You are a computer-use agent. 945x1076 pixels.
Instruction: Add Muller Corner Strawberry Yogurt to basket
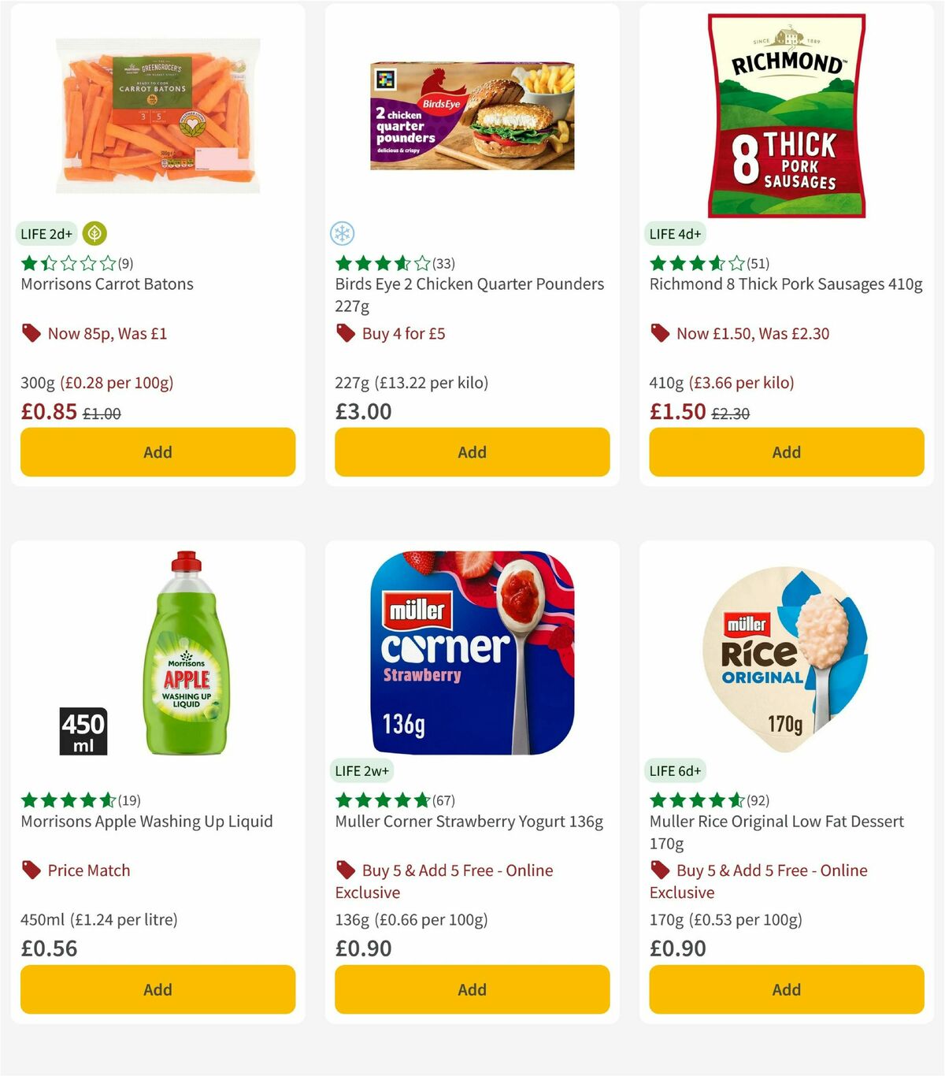(x=472, y=989)
